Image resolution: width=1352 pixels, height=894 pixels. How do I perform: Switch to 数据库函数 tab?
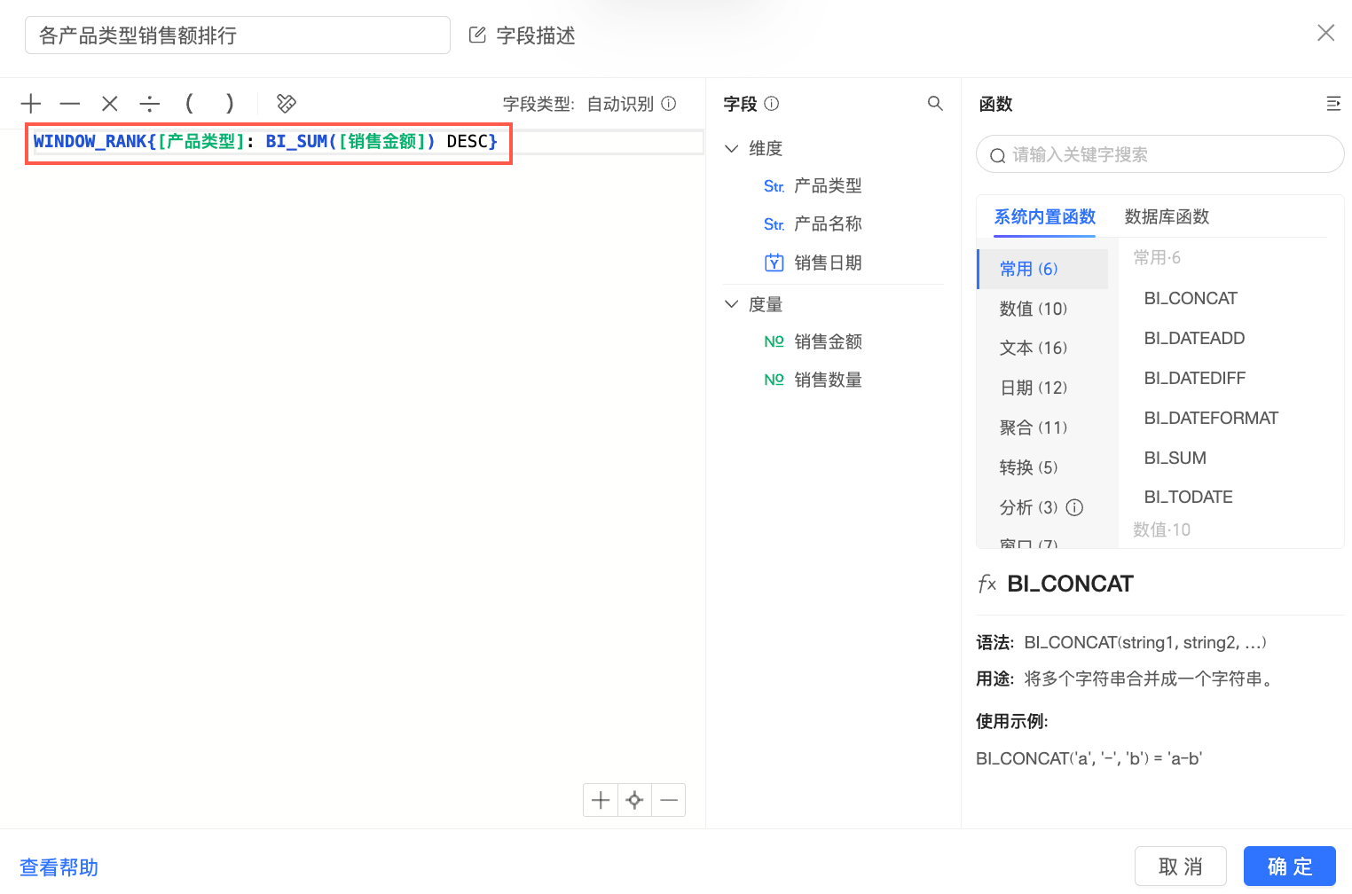click(x=1167, y=217)
